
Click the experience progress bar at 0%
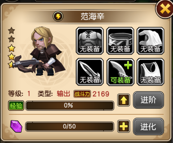tap(70, 105)
